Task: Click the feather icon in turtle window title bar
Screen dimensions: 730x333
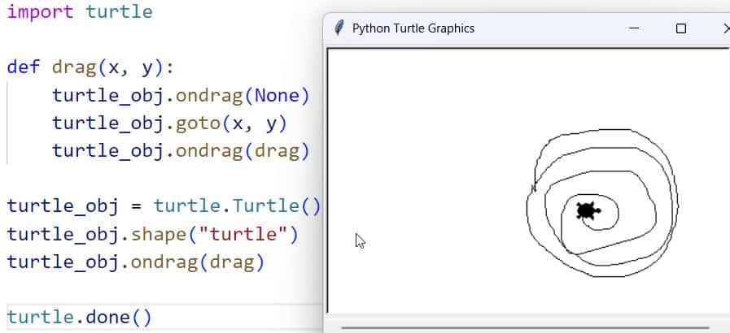Action: (x=339, y=28)
